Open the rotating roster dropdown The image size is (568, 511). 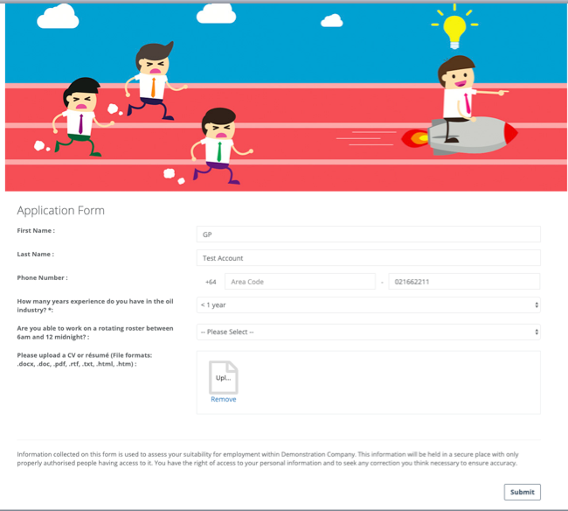click(369, 332)
